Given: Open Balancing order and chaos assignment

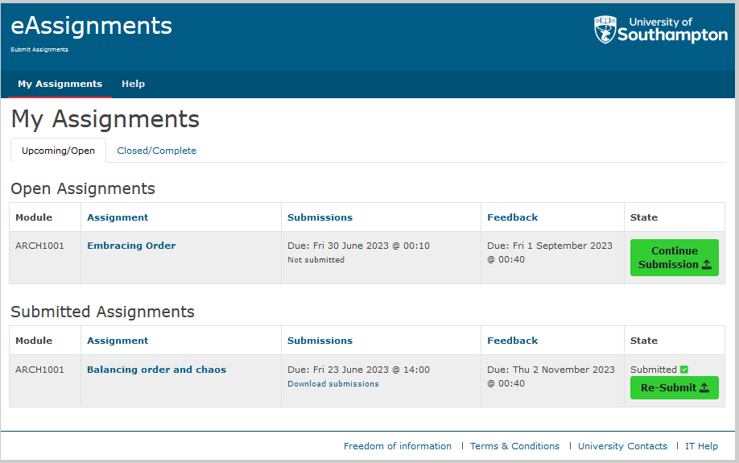Looking at the screenshot, I should click(x=156, y=370).
